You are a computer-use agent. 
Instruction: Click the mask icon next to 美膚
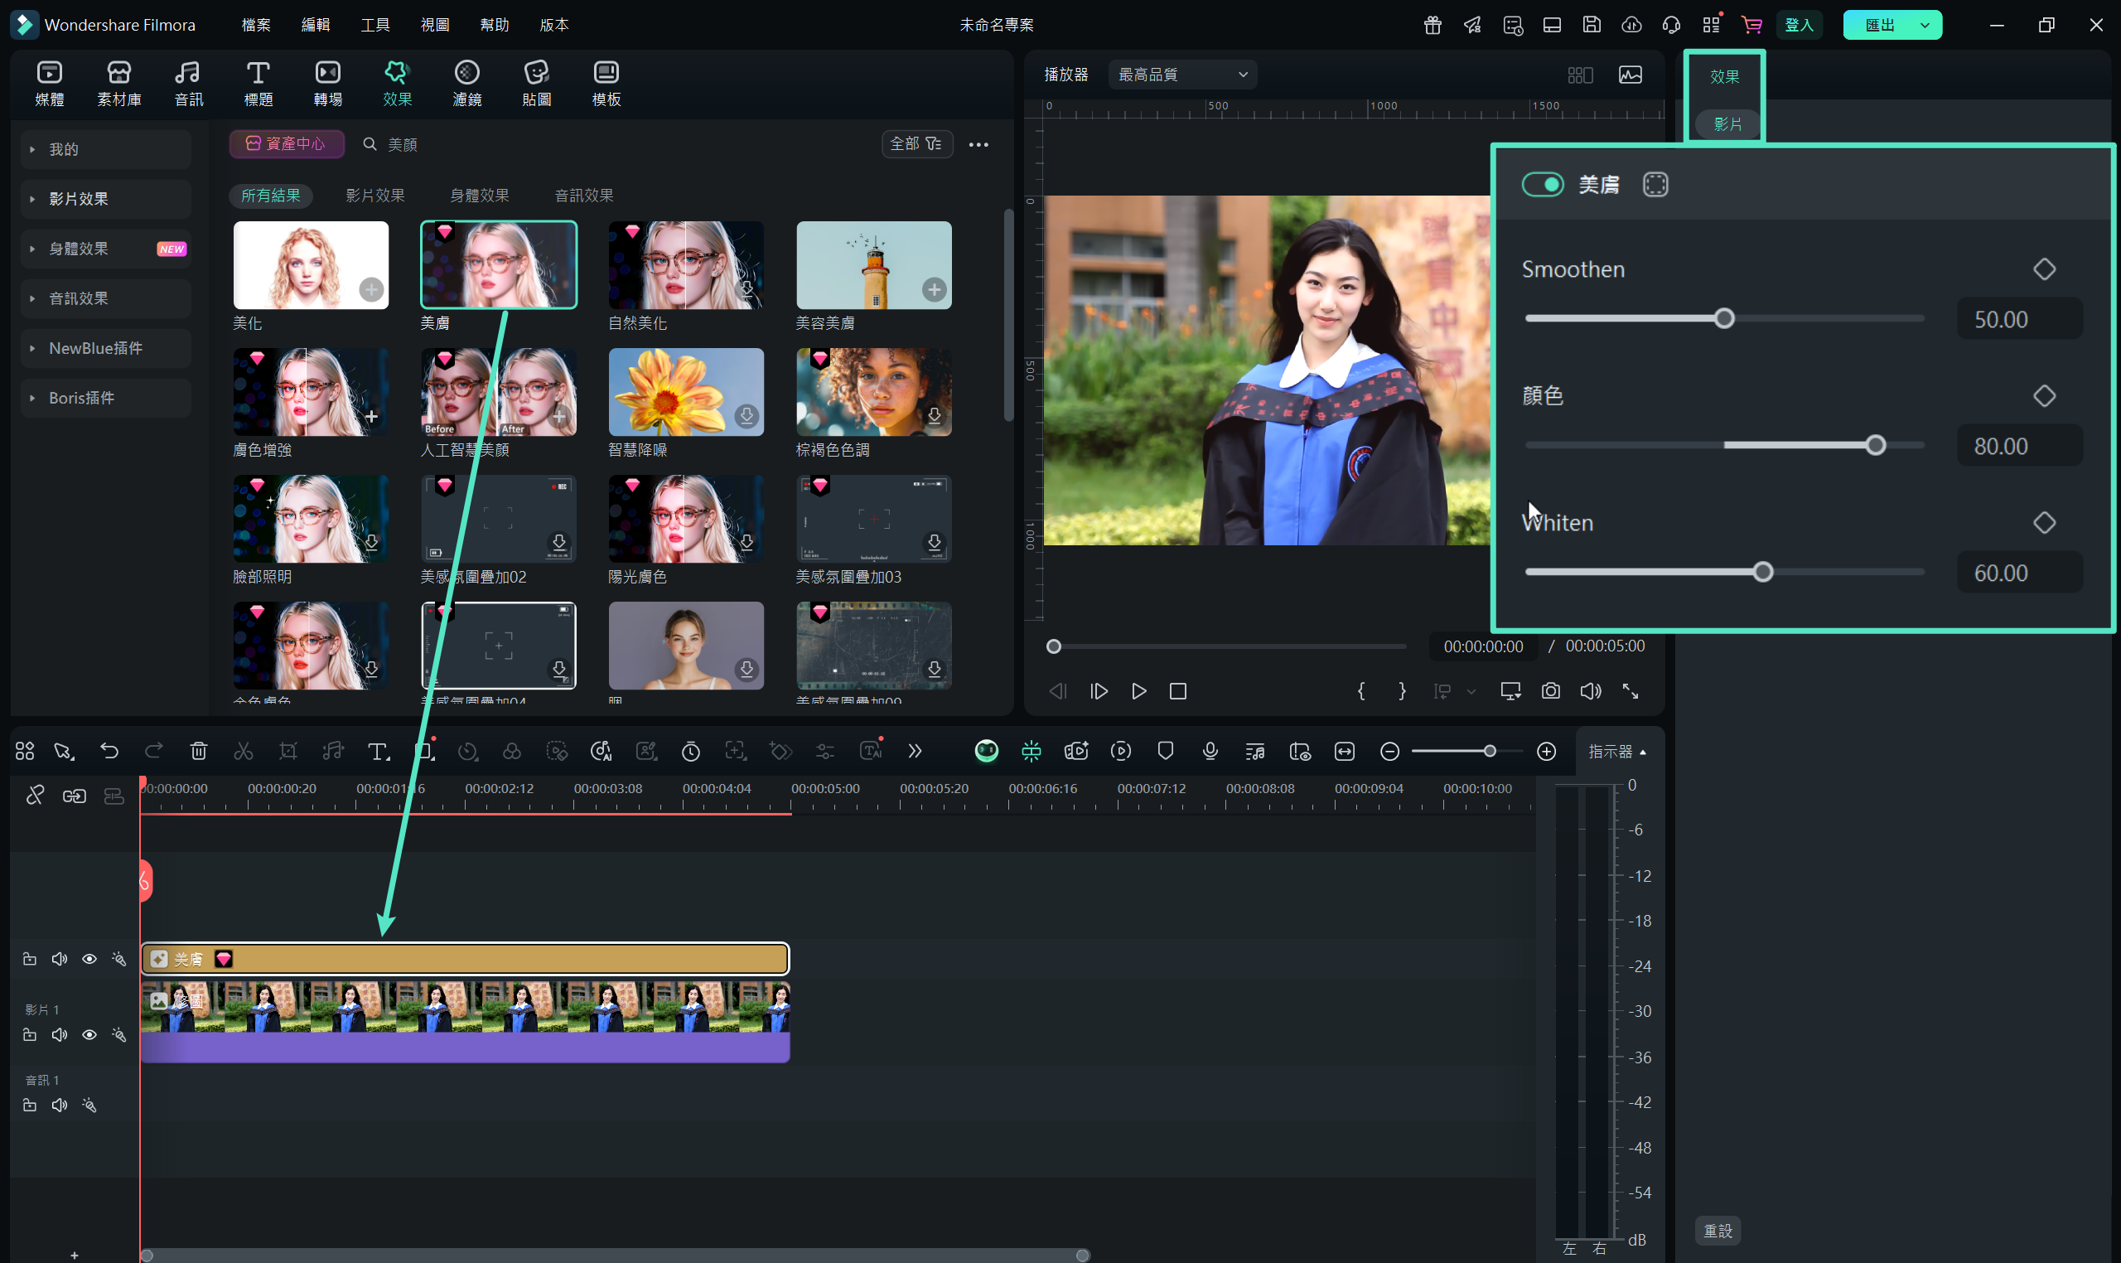1655,185
